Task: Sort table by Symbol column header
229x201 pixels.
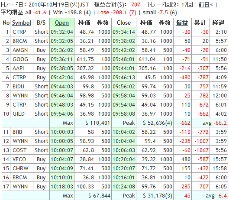Action: point(22,23)
